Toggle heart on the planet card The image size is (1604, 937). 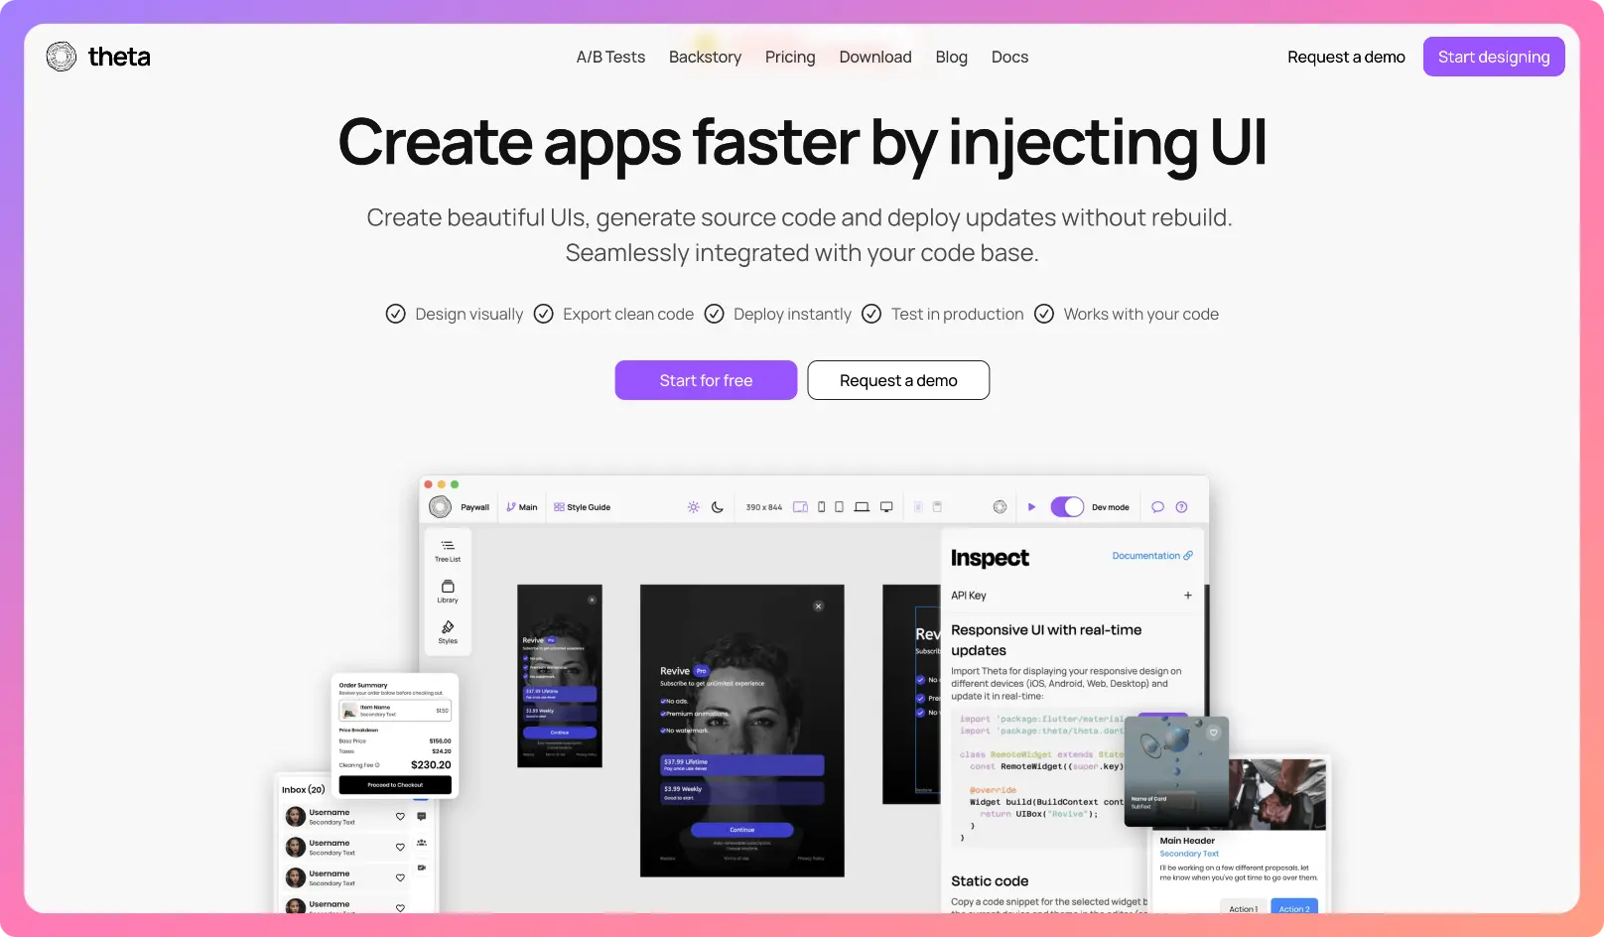coord(1213,733)
